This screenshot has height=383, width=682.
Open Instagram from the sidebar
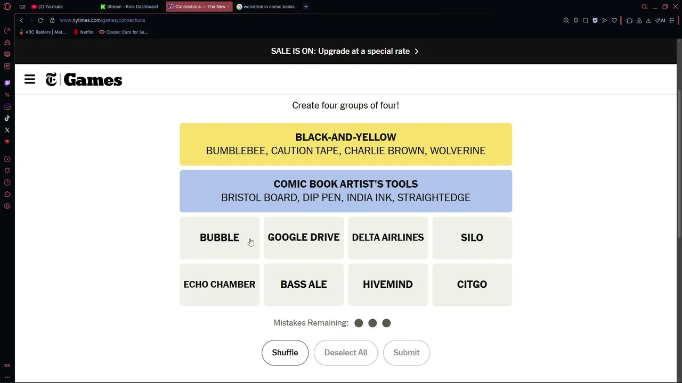(x=7, y=106)
